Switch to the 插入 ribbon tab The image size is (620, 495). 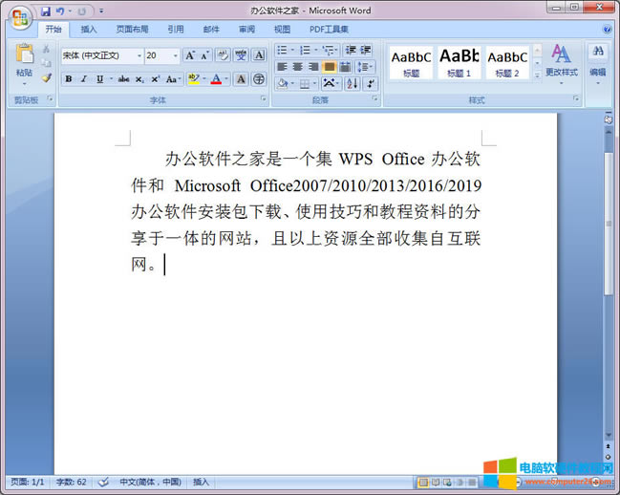[x=89, y=30]
